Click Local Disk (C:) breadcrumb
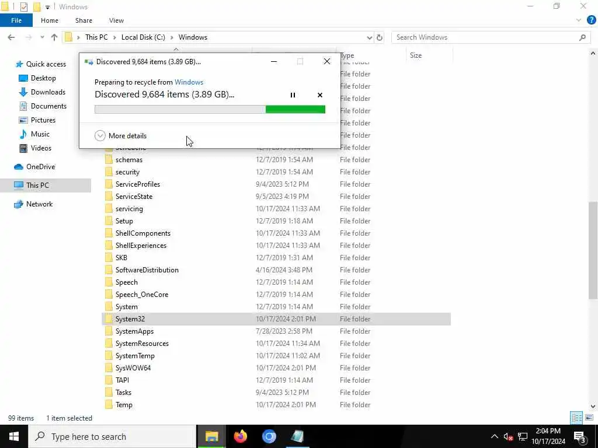Image resolution: width=598 pixels, height=448 pixels. point(143,37)
